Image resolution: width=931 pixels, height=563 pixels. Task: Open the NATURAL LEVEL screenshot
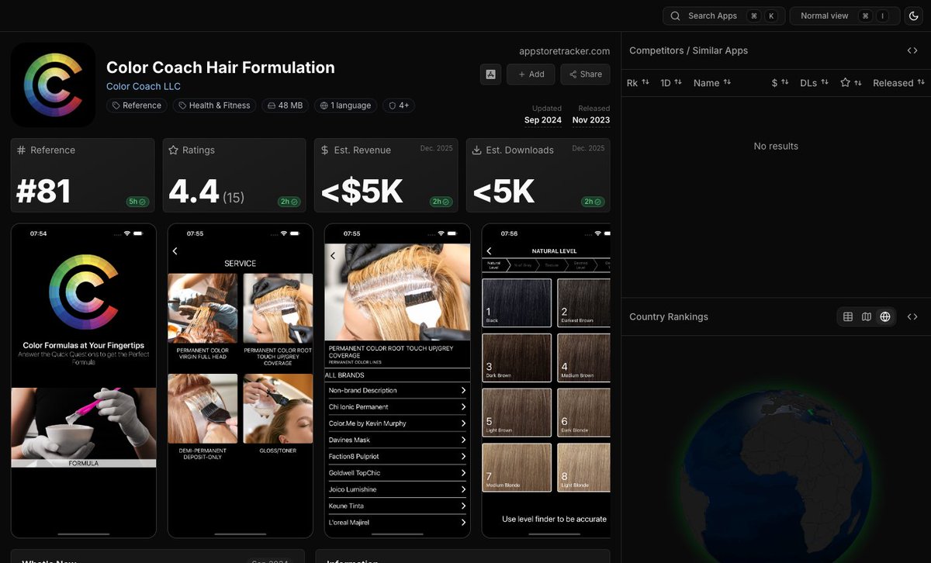pyautogui.click(x=546, y=381)
